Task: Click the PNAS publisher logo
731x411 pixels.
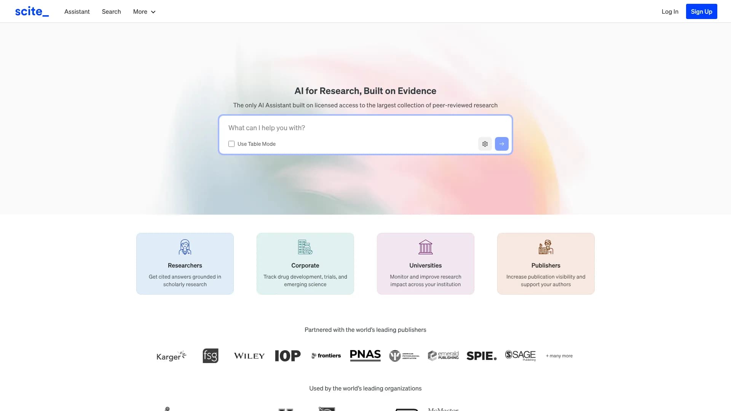Action: click(x=365, y=355)
